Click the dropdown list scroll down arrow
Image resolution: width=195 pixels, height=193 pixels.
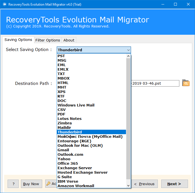pos(128,186)
